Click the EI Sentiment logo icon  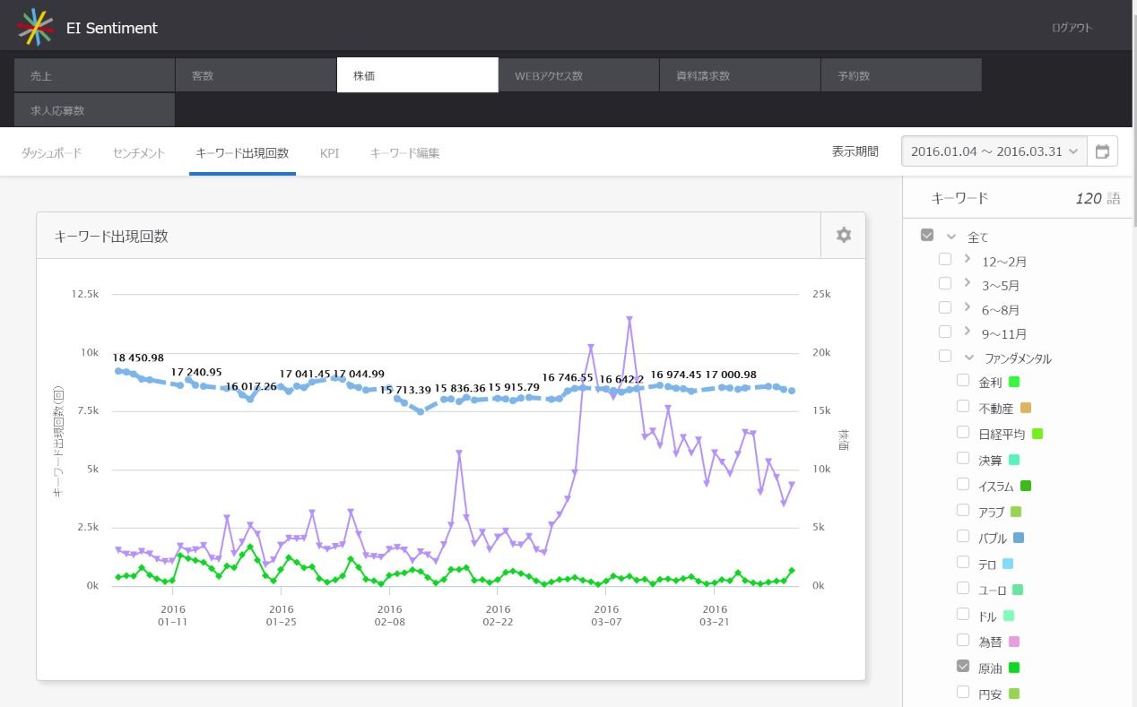35,27
